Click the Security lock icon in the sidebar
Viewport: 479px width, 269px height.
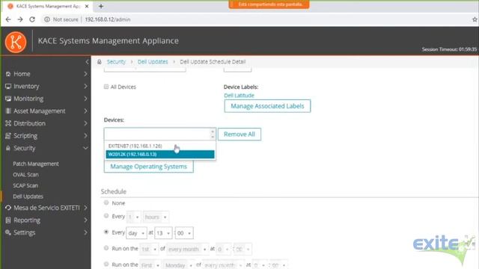[x=8, y=148]
